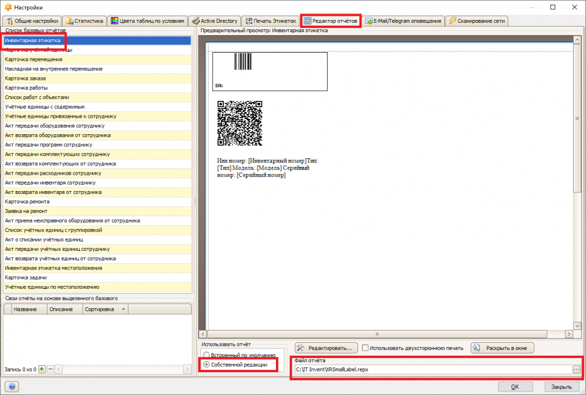Image resolution: width=586 pixels, height=395 pixels.
Task: Switch to Сканирование сети tab
Action: click(476, 21)
